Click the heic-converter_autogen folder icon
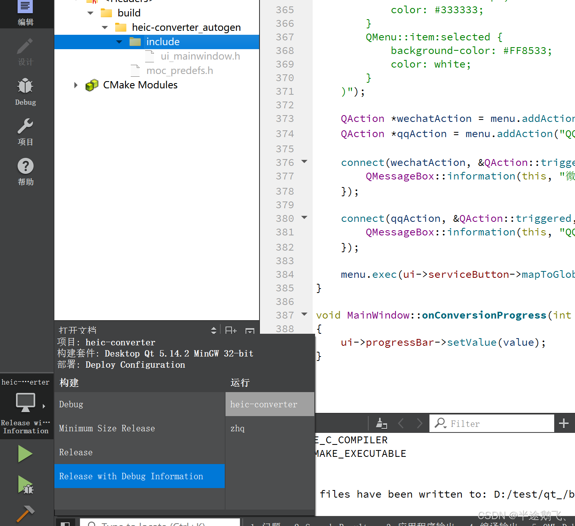575x526 pixels. point(121,27)
